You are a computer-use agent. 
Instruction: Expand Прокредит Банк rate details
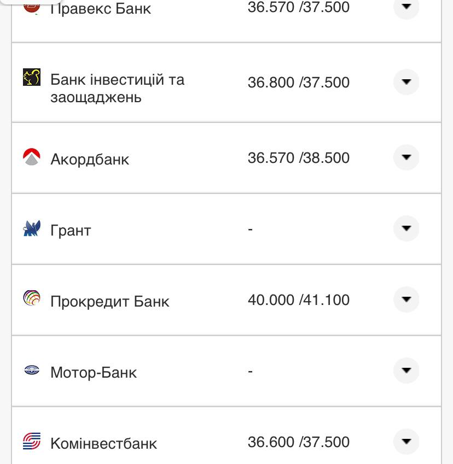(406, 299)
